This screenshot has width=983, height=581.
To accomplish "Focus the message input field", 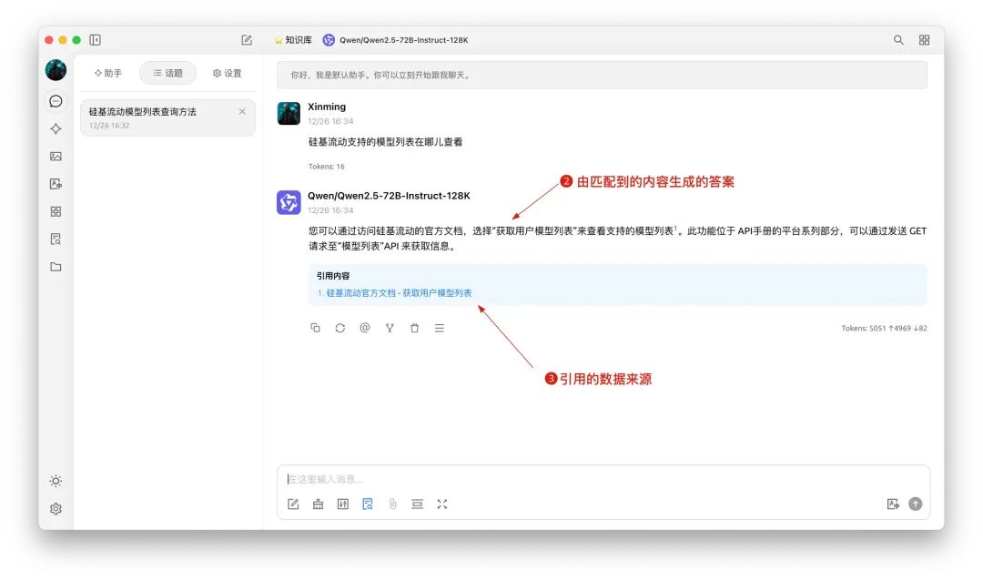I will [603, 479].
